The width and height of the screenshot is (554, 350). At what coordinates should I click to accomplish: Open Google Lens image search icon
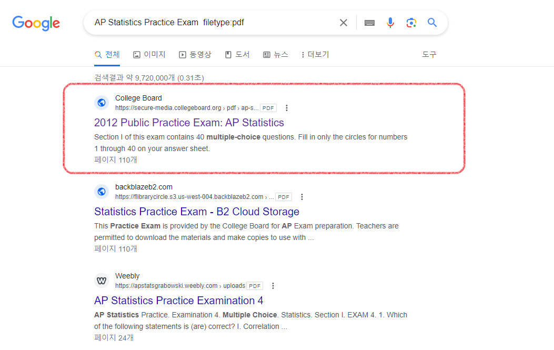pos(411,23)
